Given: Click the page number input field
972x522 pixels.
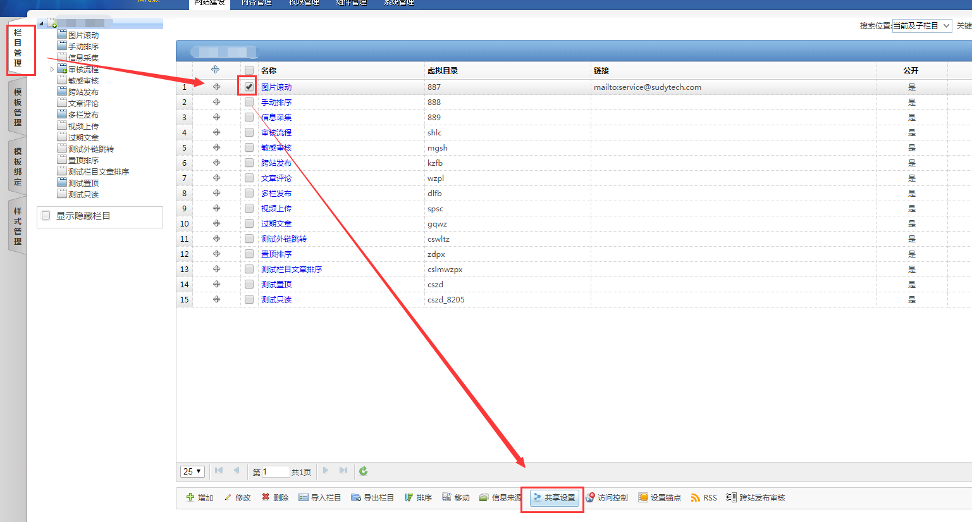Looking at the screenshot, I should click(275, 471).
